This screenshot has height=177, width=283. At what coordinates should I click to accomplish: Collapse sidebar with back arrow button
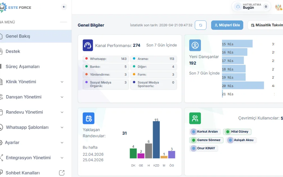pyautogui.click(x=64, y=7)
